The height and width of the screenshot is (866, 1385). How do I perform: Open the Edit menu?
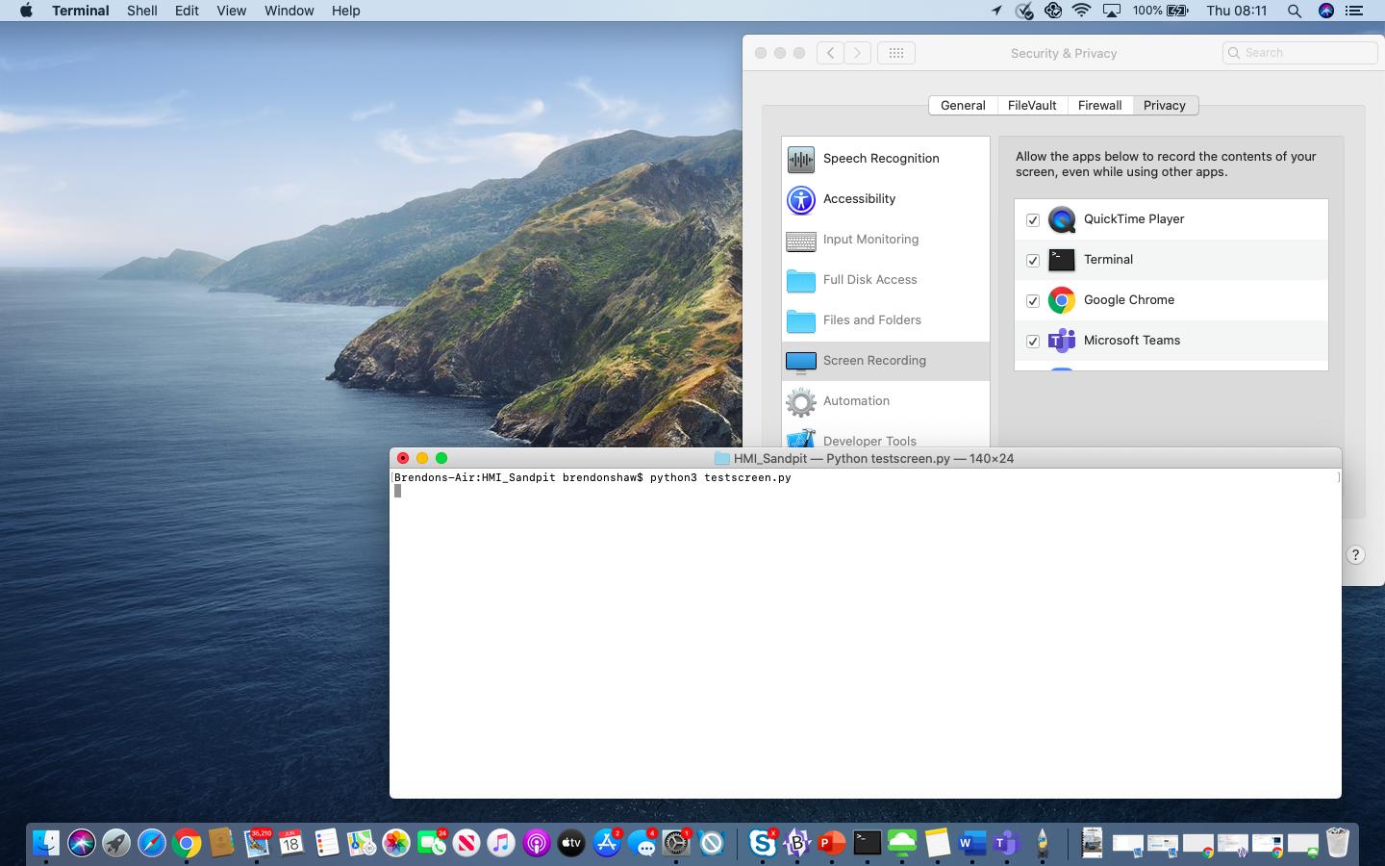(x=187, y=11)
